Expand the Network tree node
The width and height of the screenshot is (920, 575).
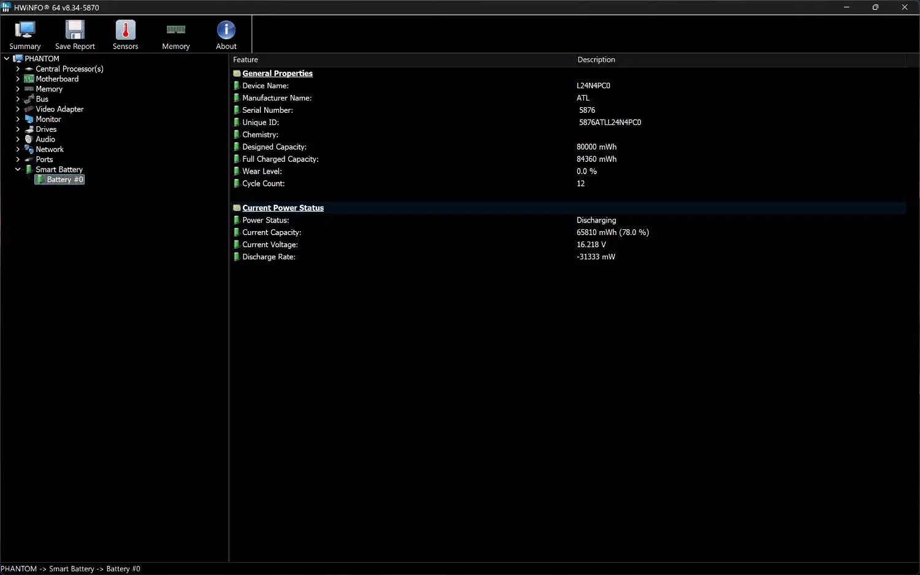coord(18,150)
